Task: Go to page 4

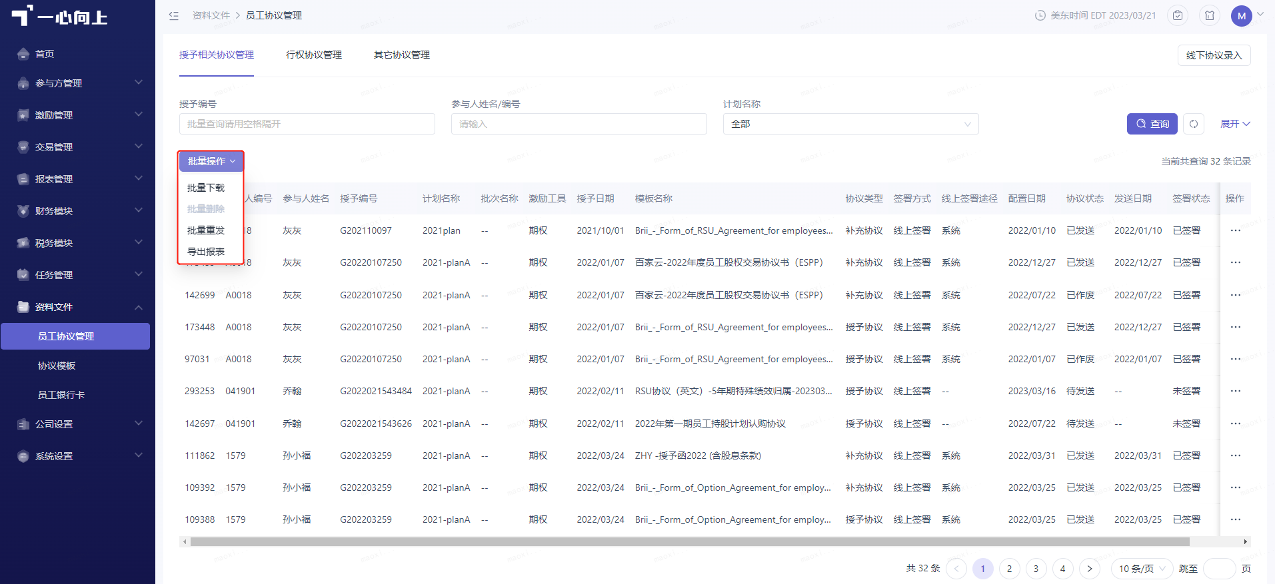Action: (x=1063, y=569)
